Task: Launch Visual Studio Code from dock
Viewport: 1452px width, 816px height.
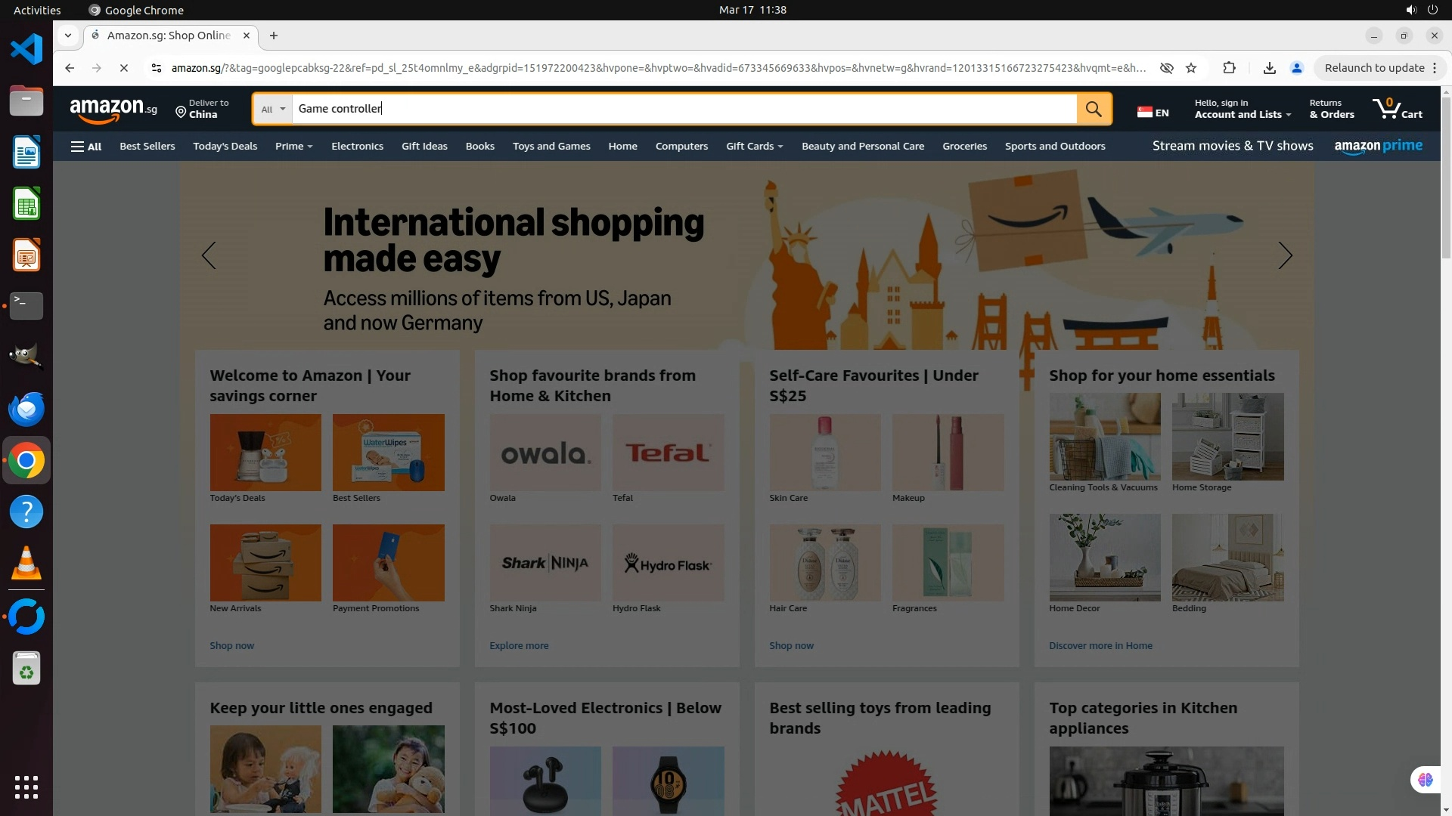Action: pos(26,50)
